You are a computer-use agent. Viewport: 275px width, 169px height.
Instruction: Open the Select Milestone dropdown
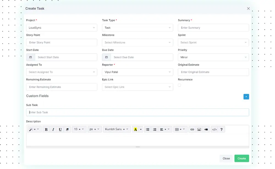[x=137, y=43]
